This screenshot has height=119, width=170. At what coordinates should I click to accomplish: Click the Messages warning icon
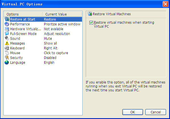click(7, 43)
